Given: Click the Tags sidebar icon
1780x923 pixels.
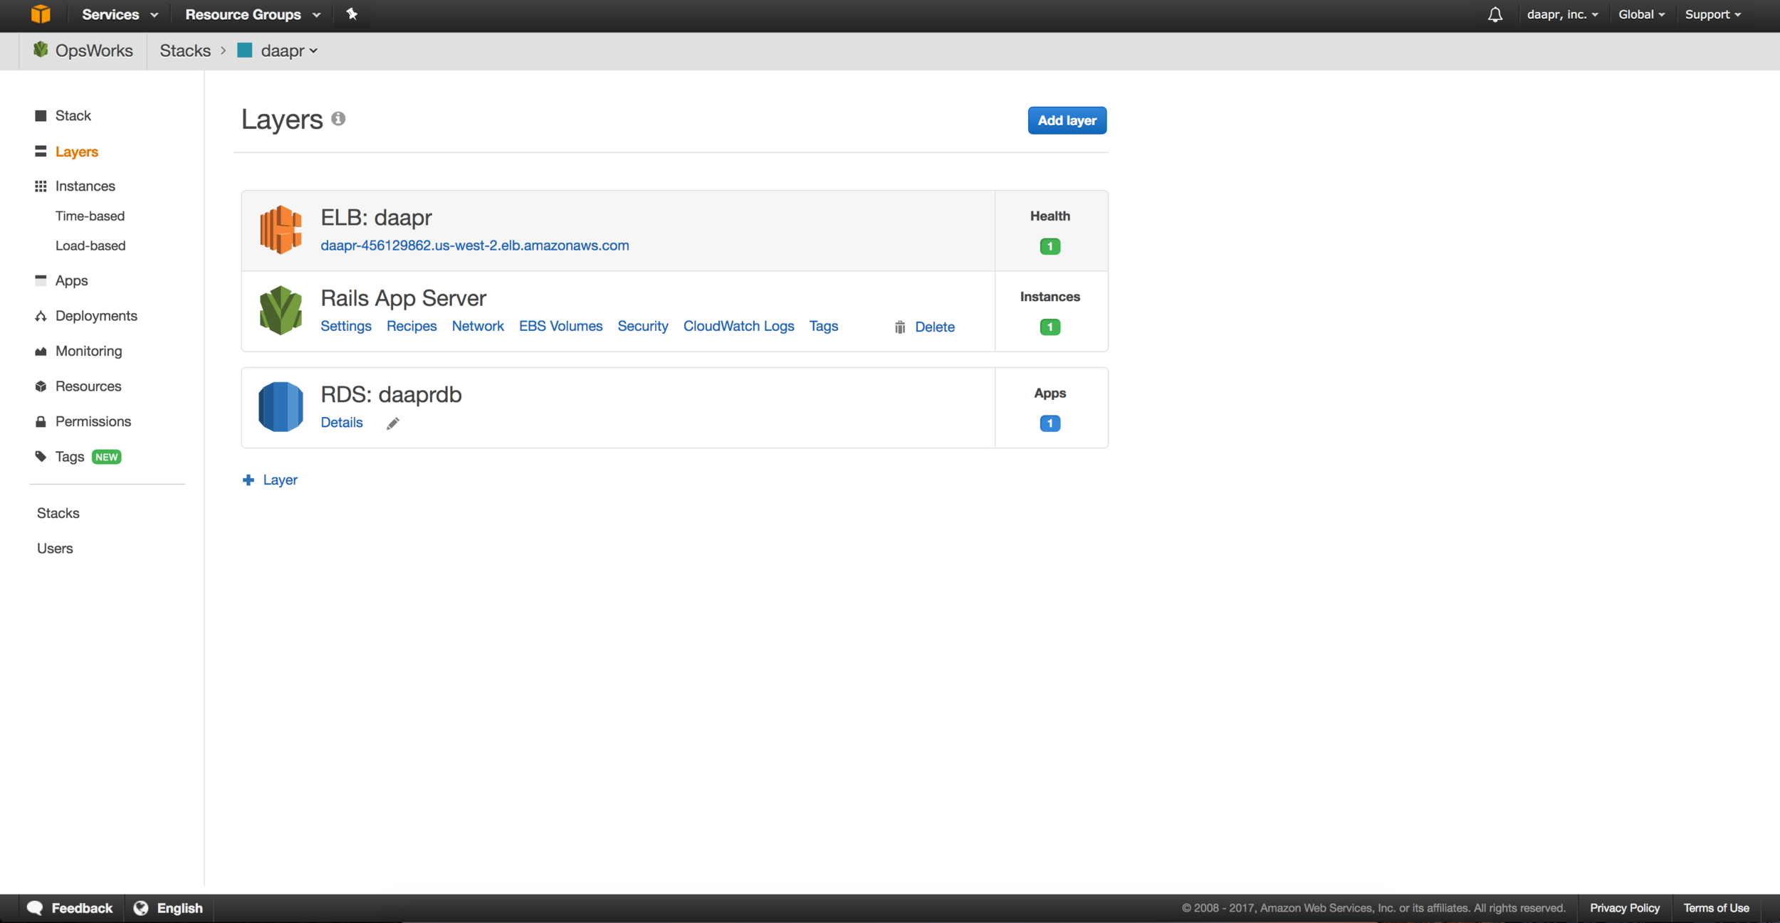Looking at the screenshot, I should point(41,455).
